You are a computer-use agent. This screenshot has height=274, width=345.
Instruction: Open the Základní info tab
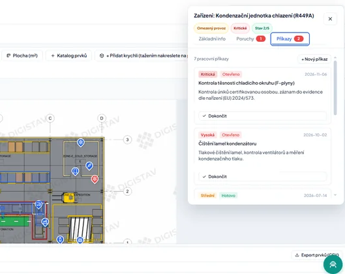pyautogui.click(x=212, y=39)
